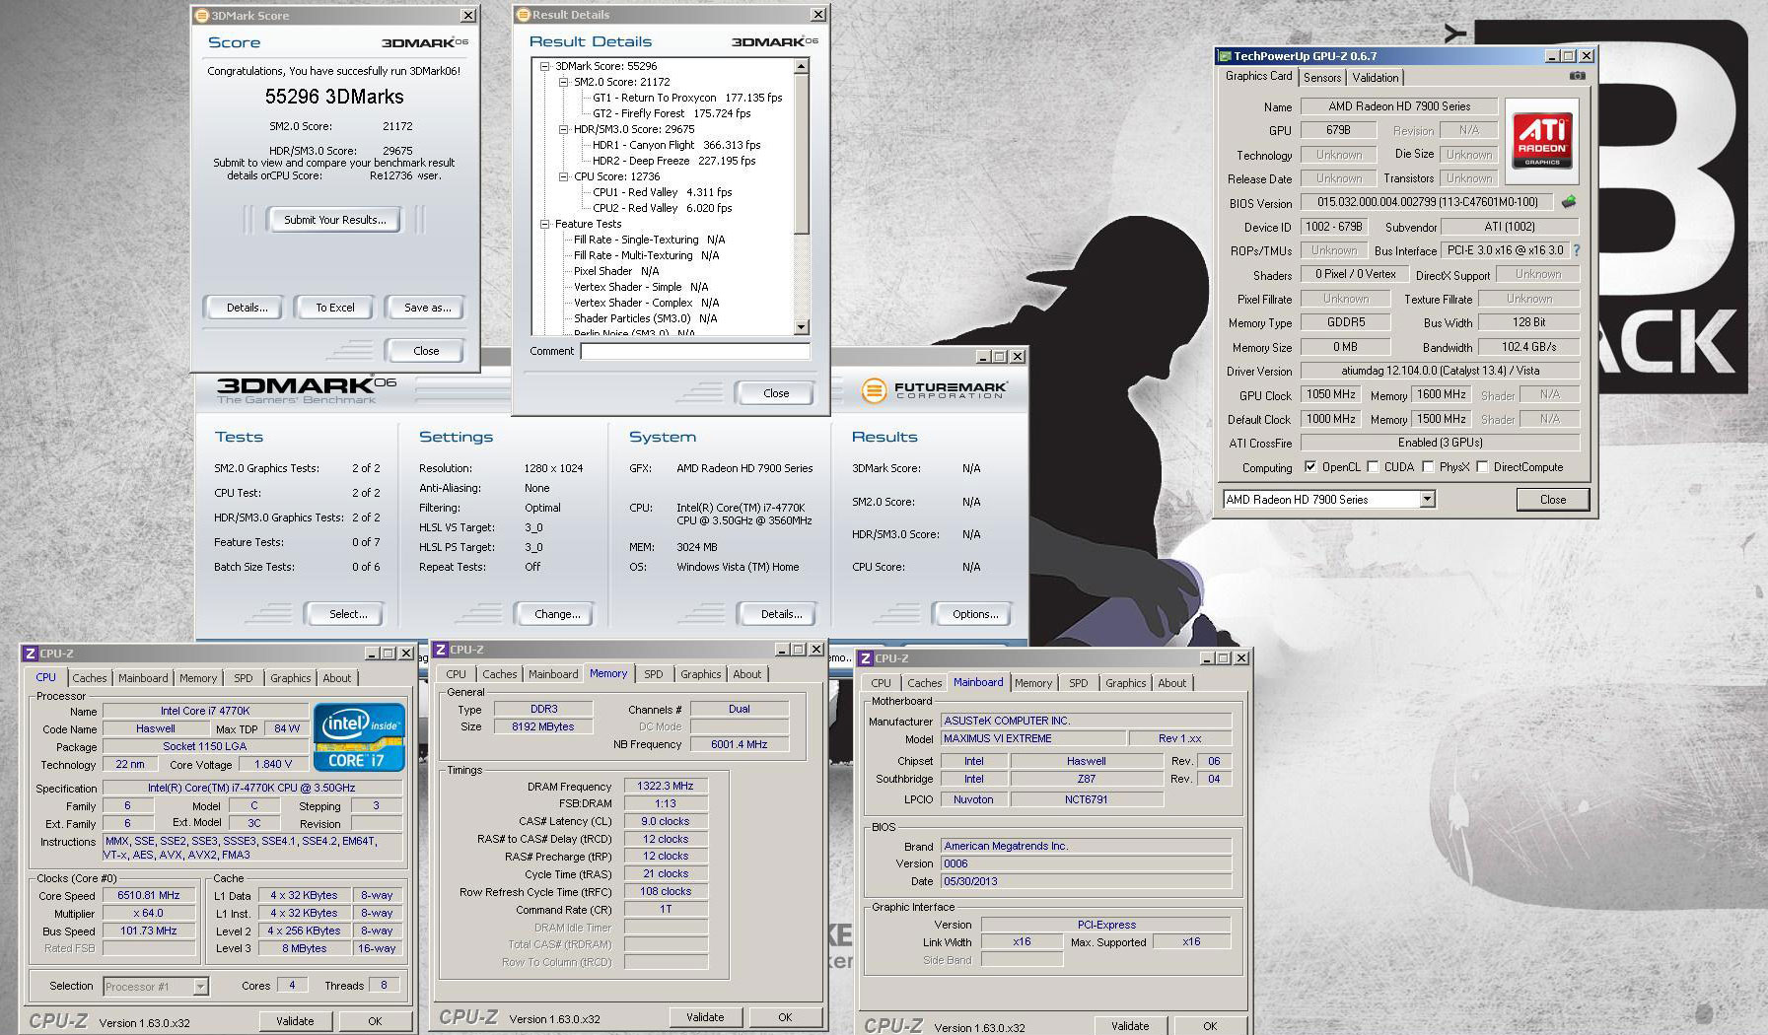Click the 3DMark Score window title icon
The height and width of the screenshot is (1035, 1768).
pyautogui.click(x=201, y=16)
